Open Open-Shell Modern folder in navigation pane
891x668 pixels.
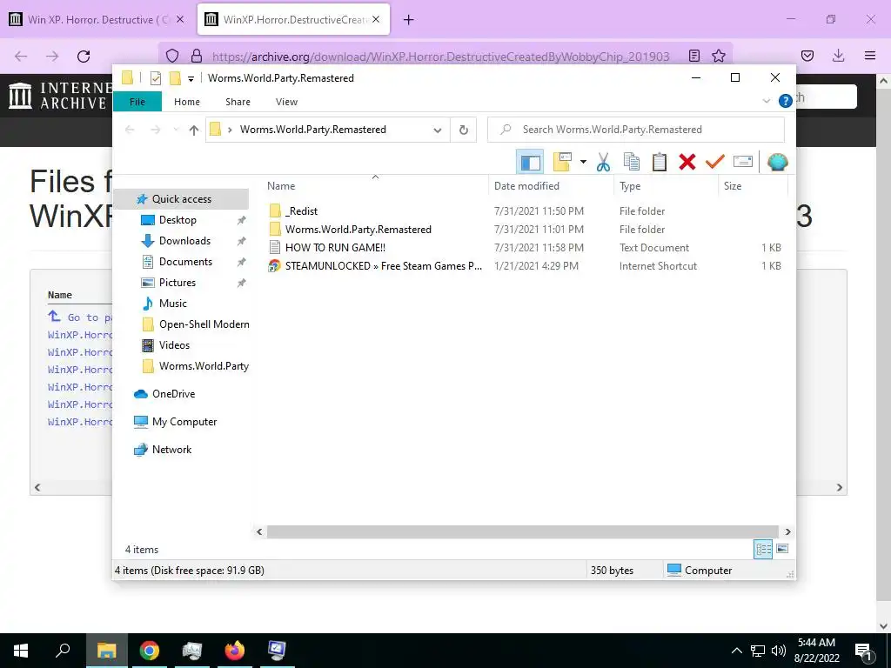click(x=204, y=324)
